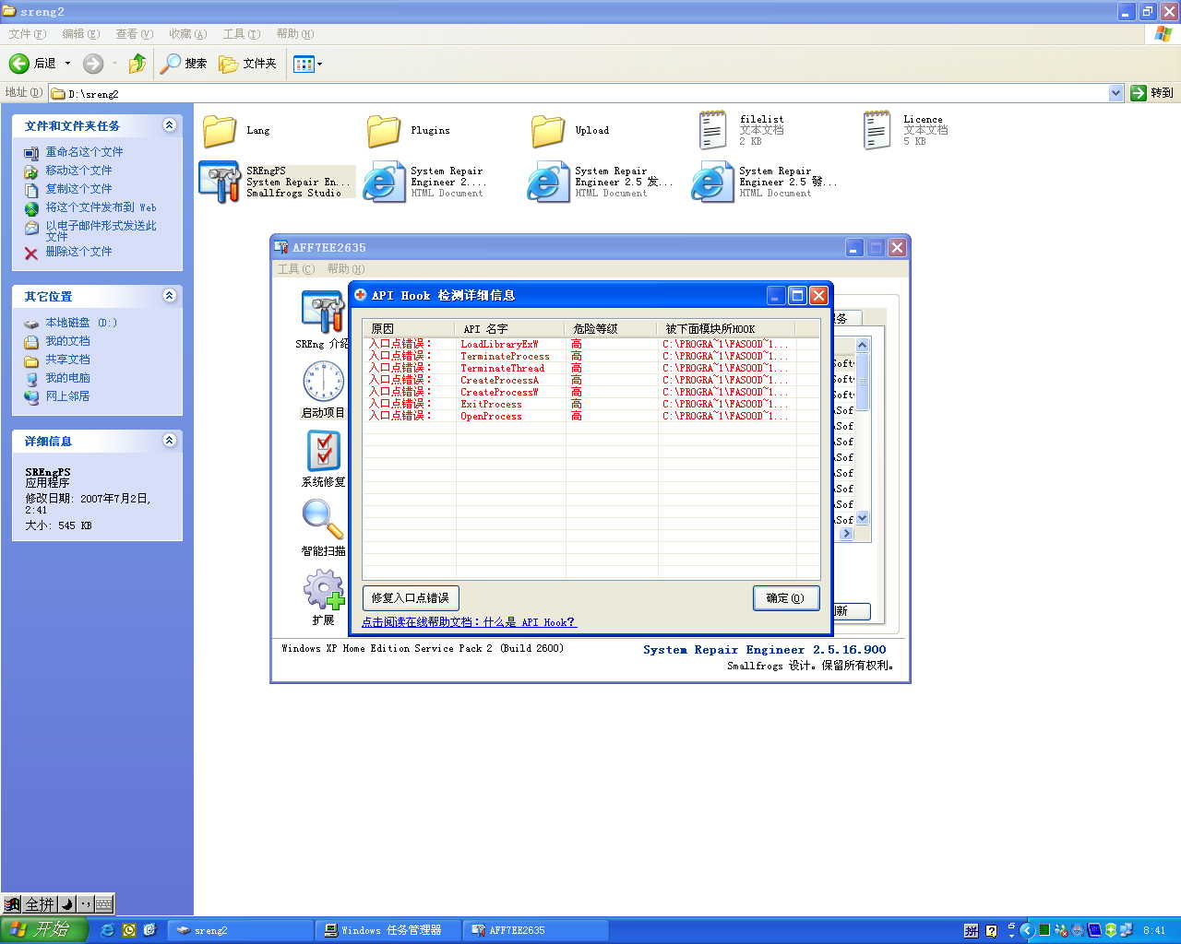
Task: Click the 转到 go button
Action: click(1151, 93)
